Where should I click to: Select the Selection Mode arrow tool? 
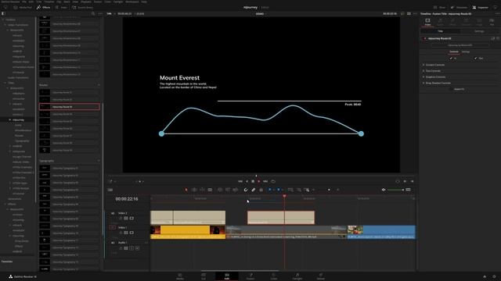186,190
